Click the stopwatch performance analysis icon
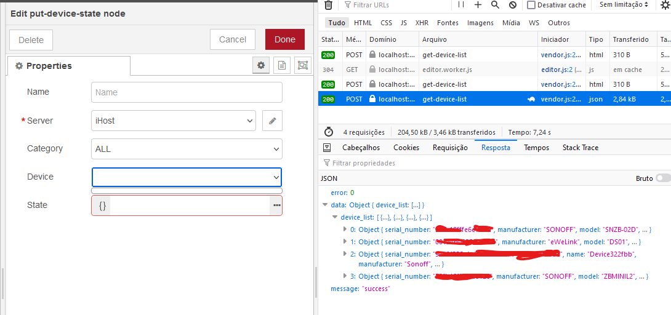Screen dimensions: 671x315 click(329, 132)
